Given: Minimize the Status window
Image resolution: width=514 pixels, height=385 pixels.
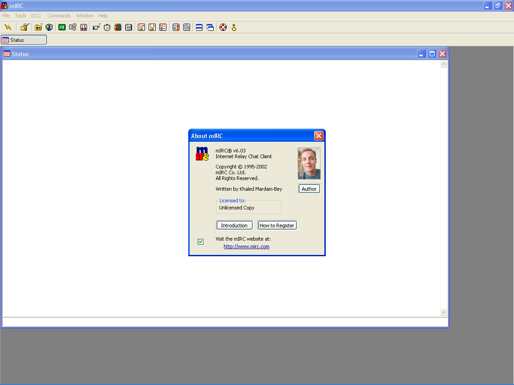Looking at the screenshot, I should (422, 53).
